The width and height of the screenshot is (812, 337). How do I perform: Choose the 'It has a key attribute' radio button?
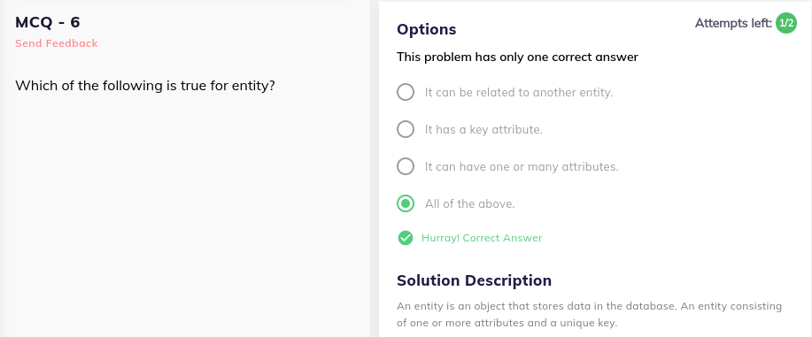coord(406,129)
